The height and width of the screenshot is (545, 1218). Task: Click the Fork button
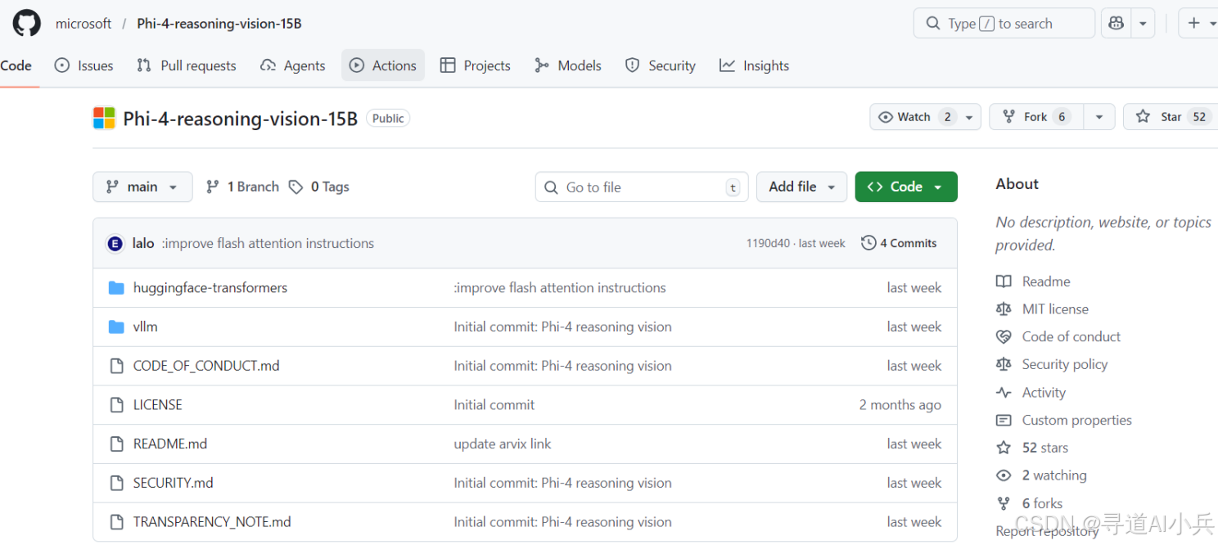1035,117
